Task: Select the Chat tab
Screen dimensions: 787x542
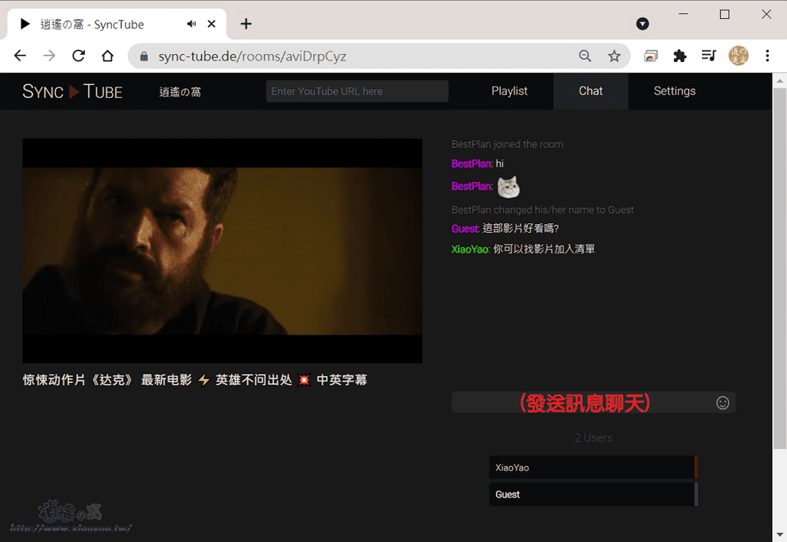Action: [591, 91]
